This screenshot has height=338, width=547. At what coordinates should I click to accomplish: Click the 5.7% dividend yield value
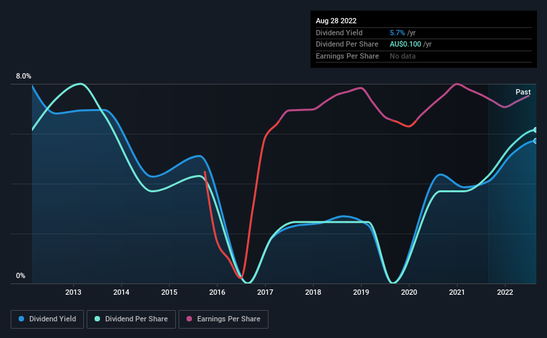[x=397, y=33]
